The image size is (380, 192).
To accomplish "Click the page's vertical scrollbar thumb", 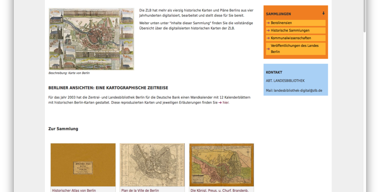I will [x=364, y=16].
